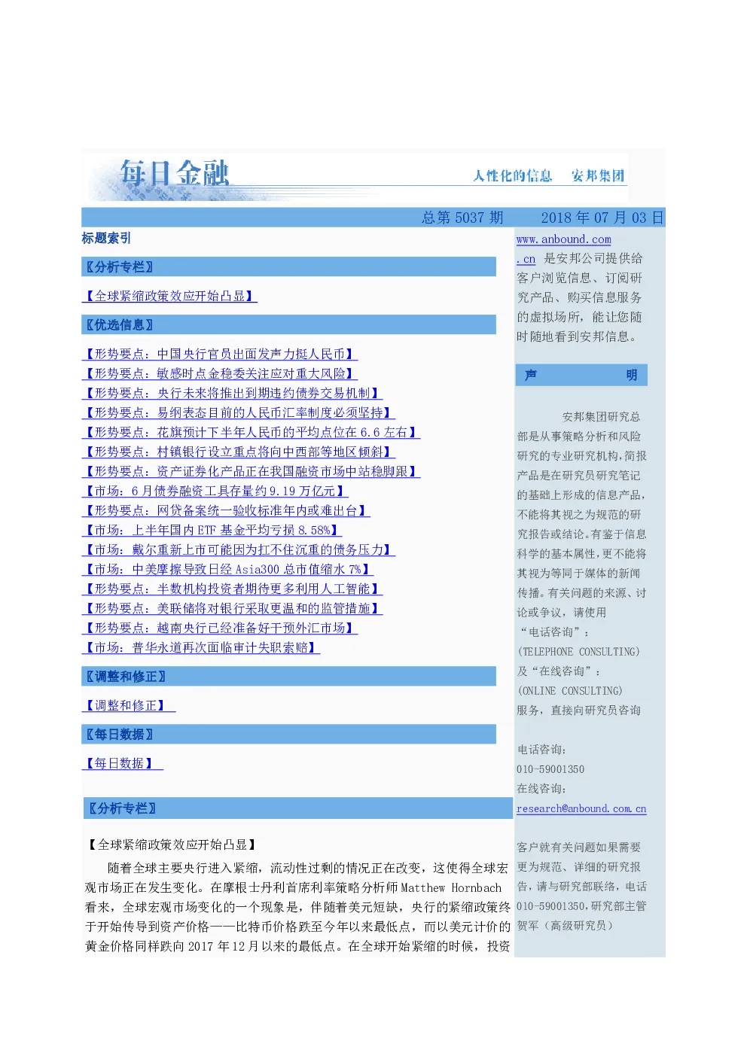Screen dimensions: 747x1056
Task: Click the issue number 总第5037期
Action: 462,218
